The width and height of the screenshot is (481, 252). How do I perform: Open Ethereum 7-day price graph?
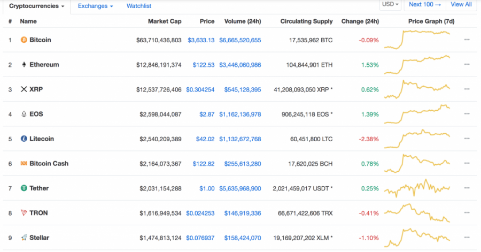pyautogui.click(x=417, y=64)
